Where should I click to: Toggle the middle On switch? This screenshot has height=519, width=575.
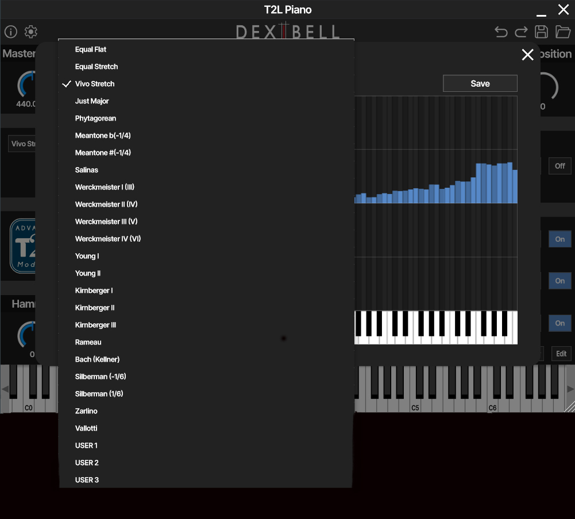(x=559, y=281)
